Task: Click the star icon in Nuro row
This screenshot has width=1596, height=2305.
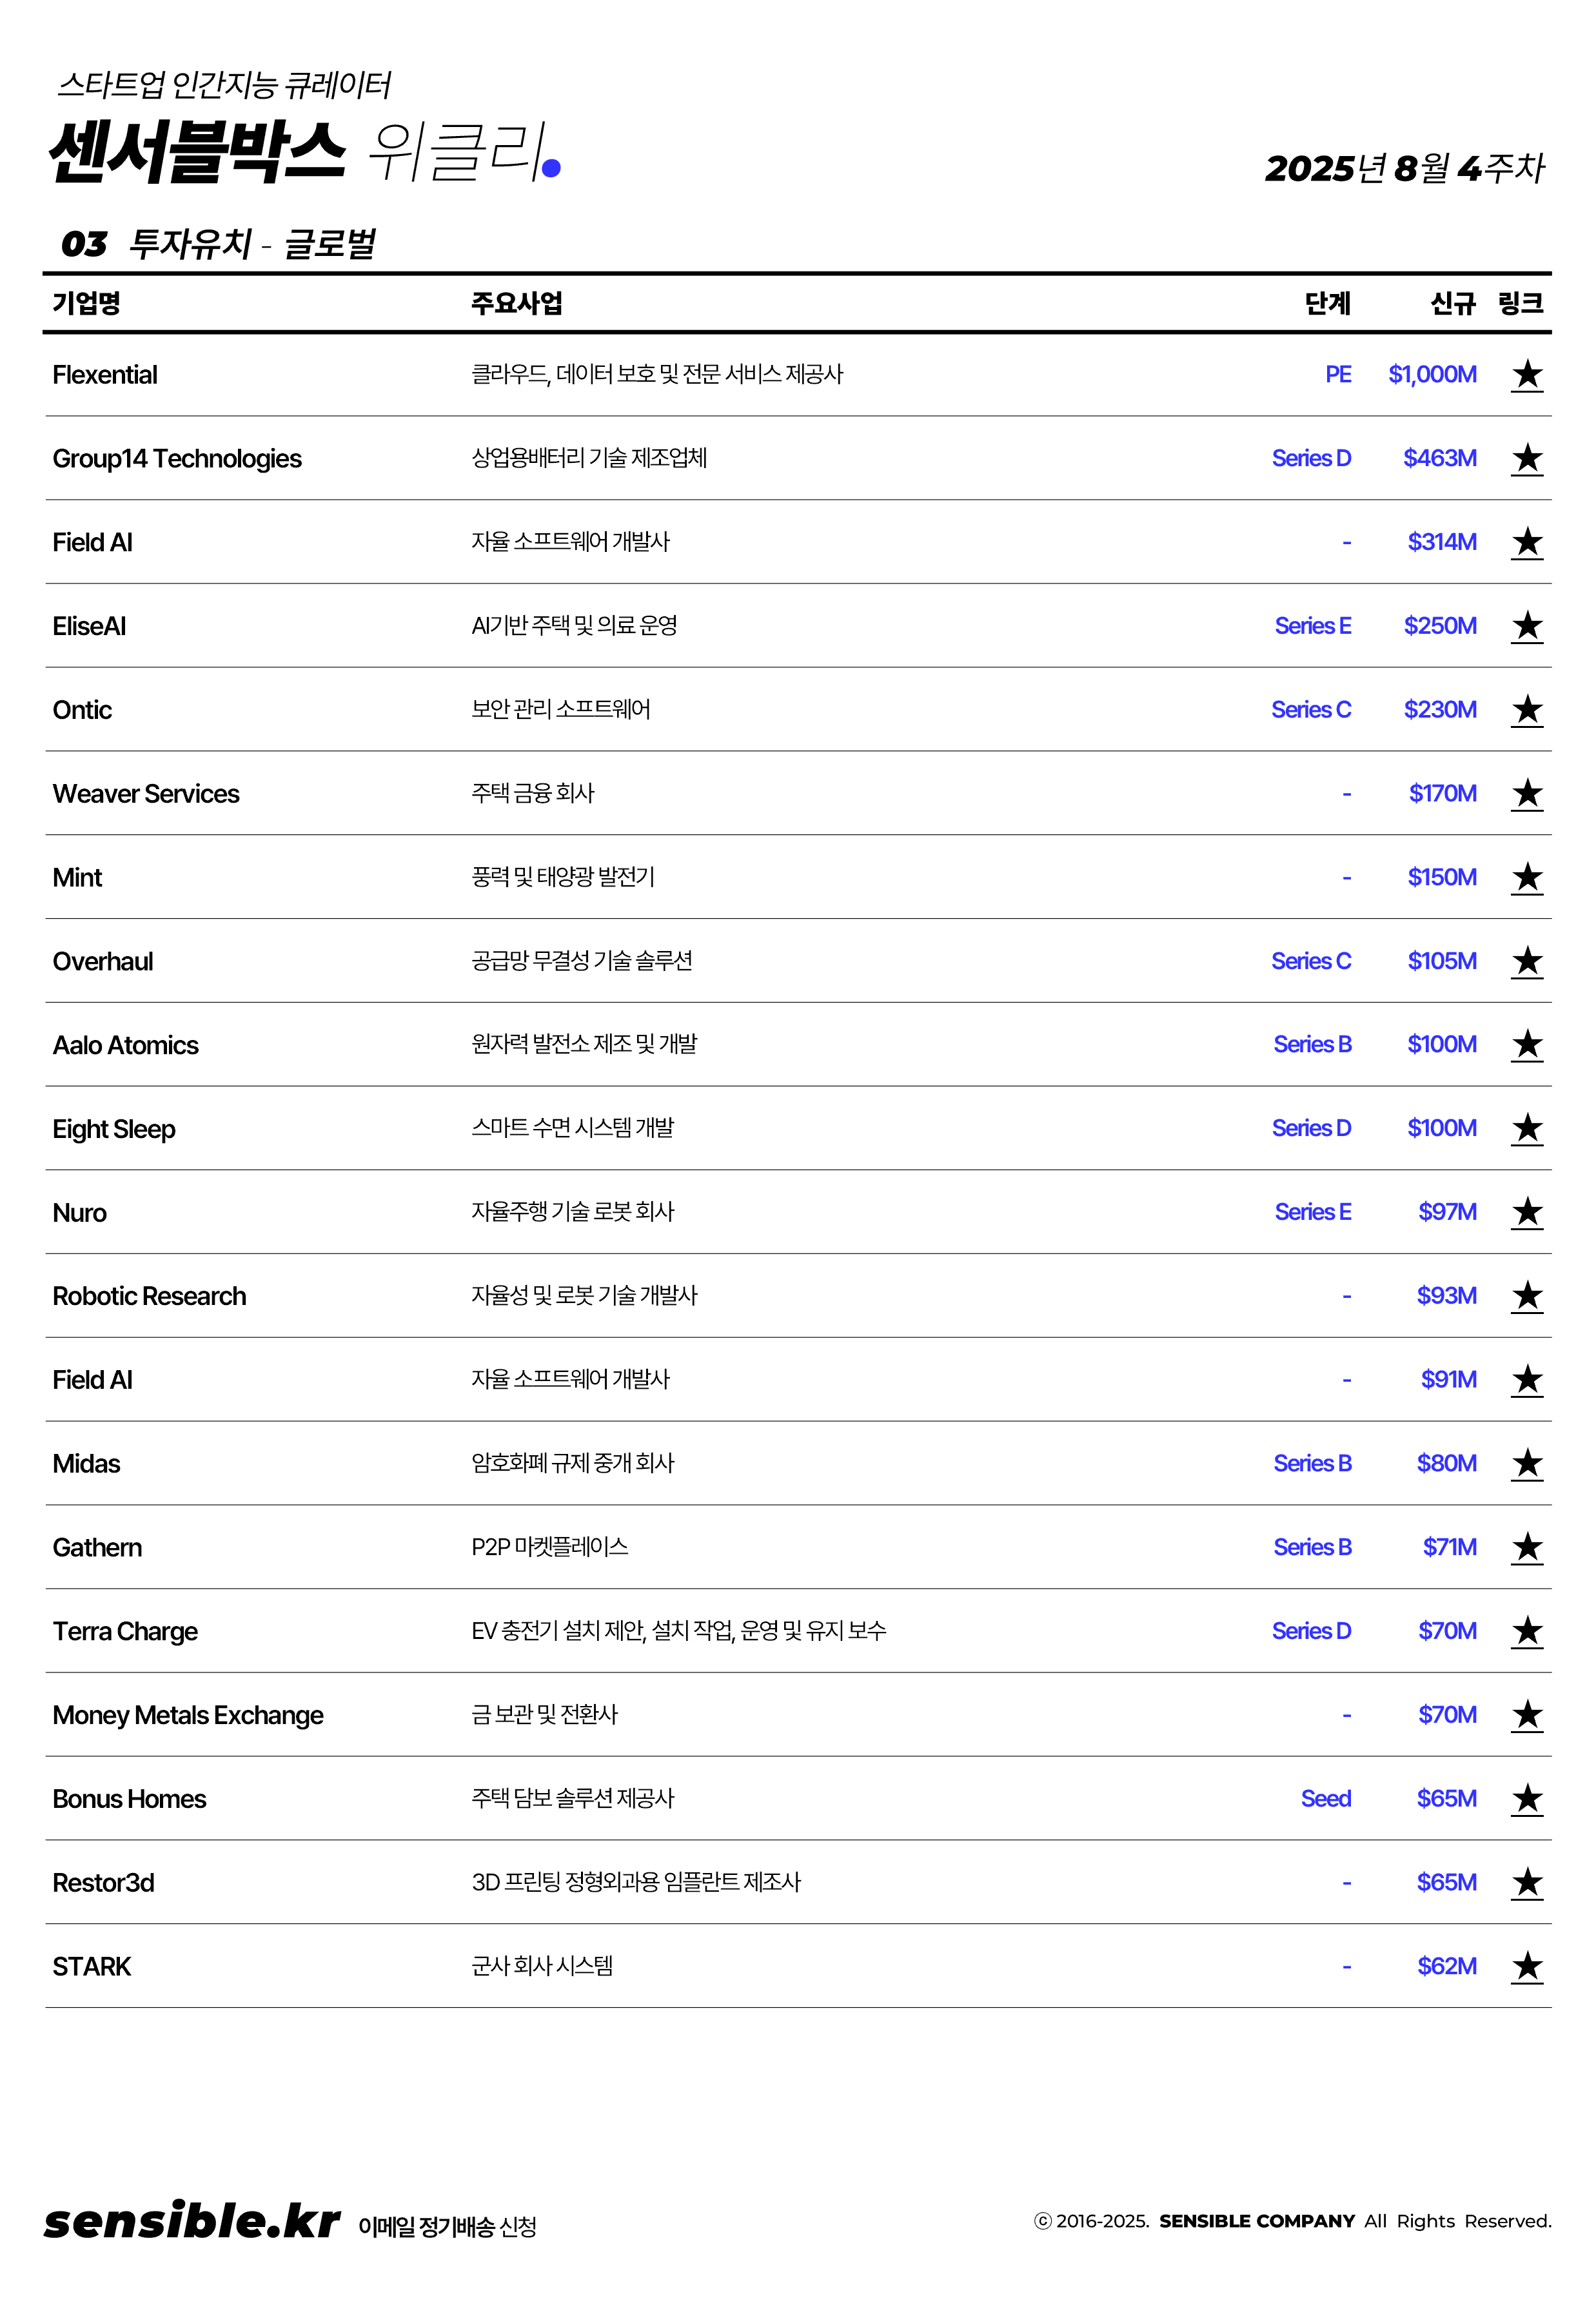Action: 1526,1213
